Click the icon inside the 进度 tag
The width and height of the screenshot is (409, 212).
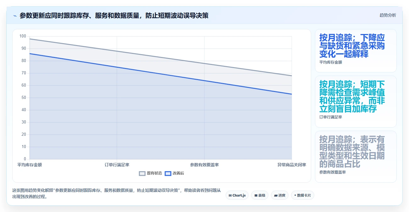tap(276, 195)
